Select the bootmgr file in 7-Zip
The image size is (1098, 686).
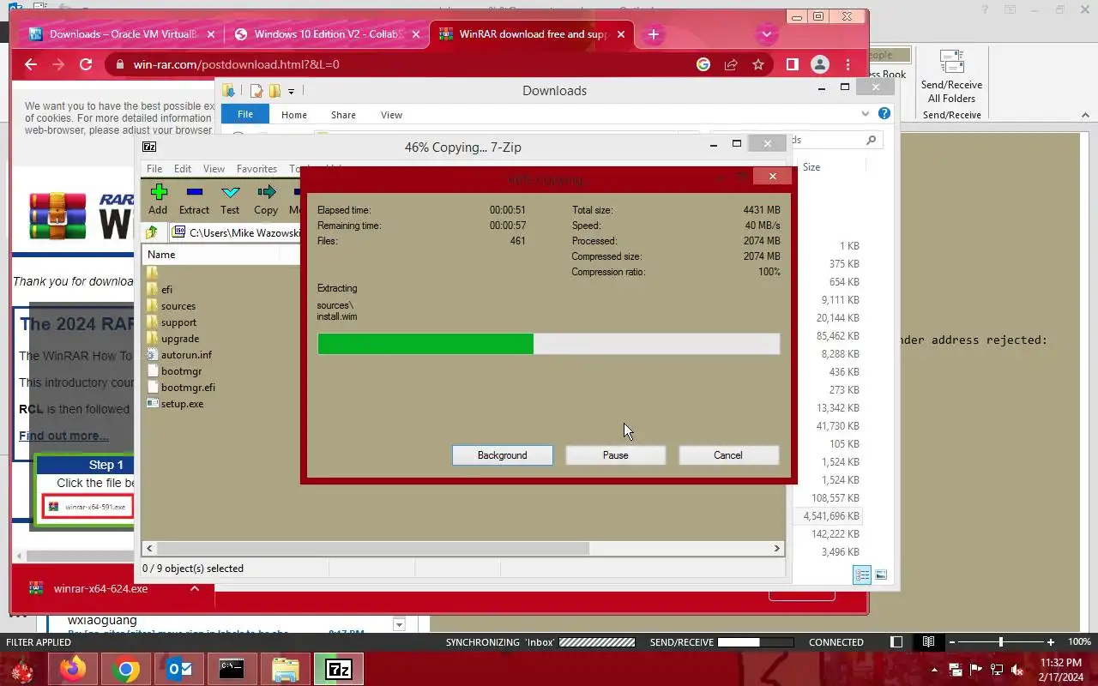point(181,371)
